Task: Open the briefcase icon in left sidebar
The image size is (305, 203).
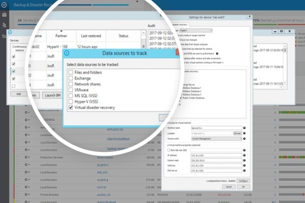Action: (4, 15)
